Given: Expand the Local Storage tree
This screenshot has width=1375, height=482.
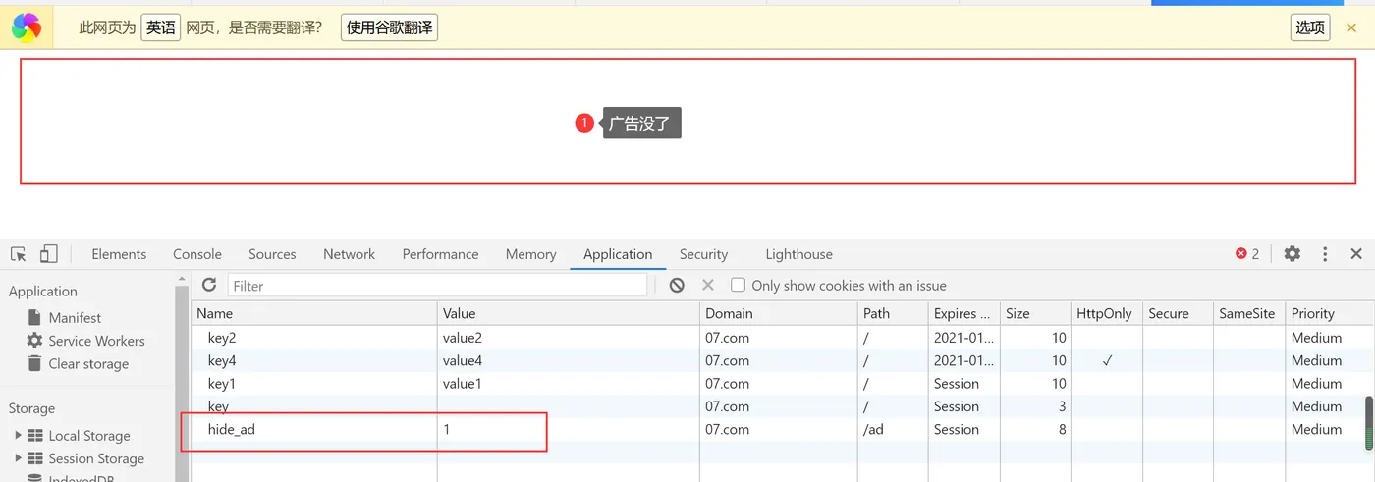Looking at the screenshot, I should (x=18, y=435).
